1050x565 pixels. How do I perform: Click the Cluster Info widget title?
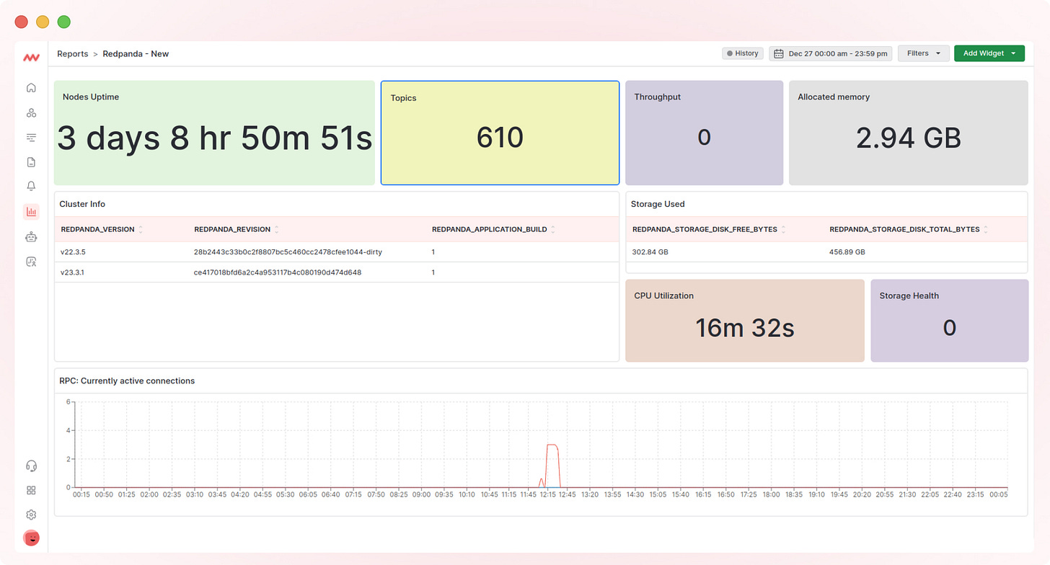click(82, 204)
